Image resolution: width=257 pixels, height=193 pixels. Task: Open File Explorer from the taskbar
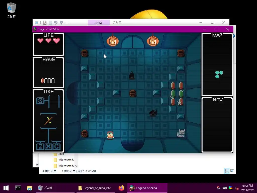click(x=30, y=188)
